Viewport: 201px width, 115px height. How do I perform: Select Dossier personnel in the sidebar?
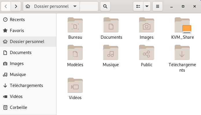(x=28, y=42)
